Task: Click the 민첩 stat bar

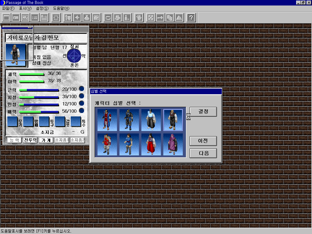Action: point(39,105)
